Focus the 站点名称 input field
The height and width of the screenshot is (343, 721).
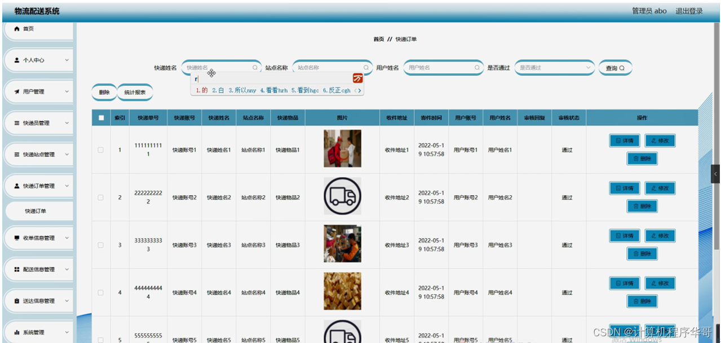(x=333, y=68)
